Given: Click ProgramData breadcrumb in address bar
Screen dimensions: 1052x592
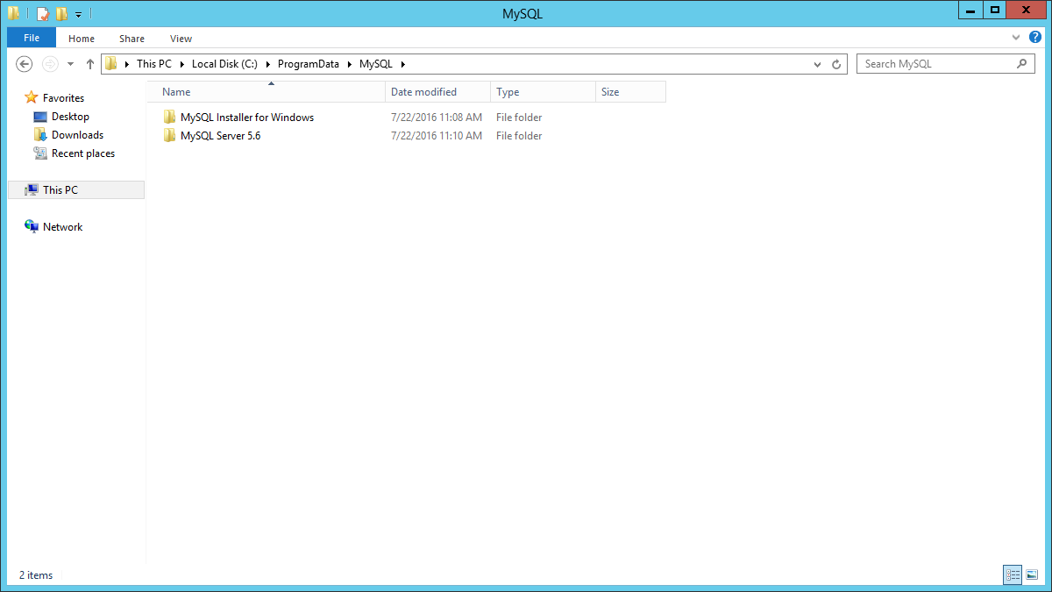Looking at the screenshot, I should [x=309, y=64].
